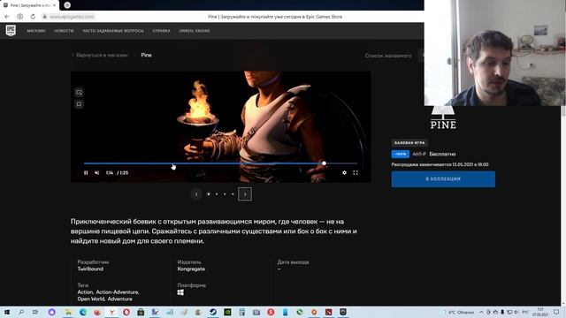Open a new browser tab
The height and width of the screenshot is (318, 566).
pos(67,5)
